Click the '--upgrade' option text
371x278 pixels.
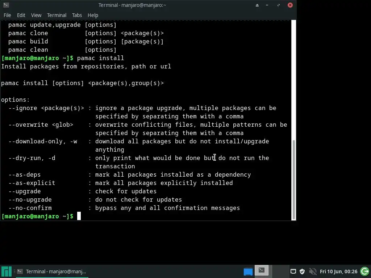tap(25, 191)
